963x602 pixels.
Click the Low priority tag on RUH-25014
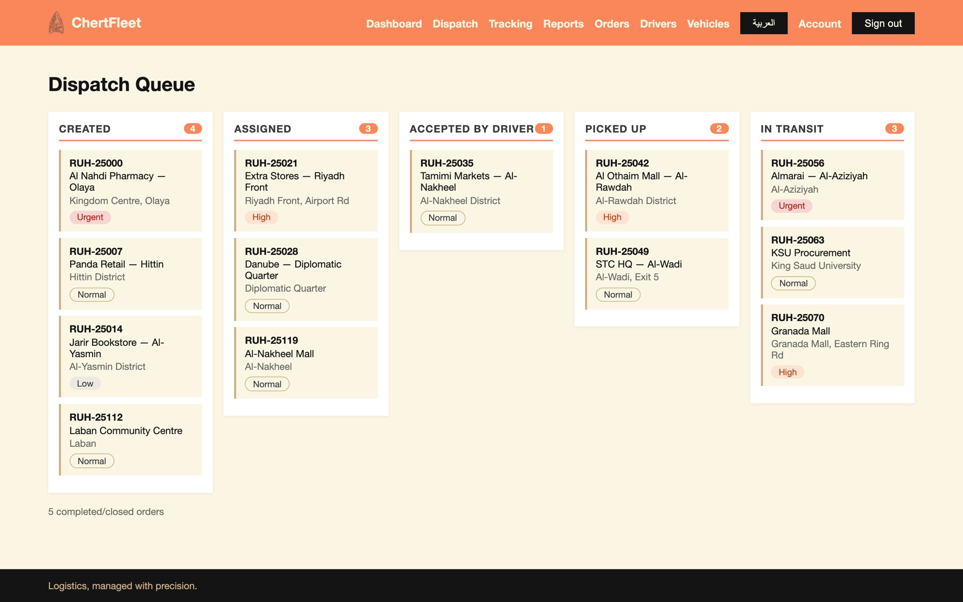pos(85,383)
